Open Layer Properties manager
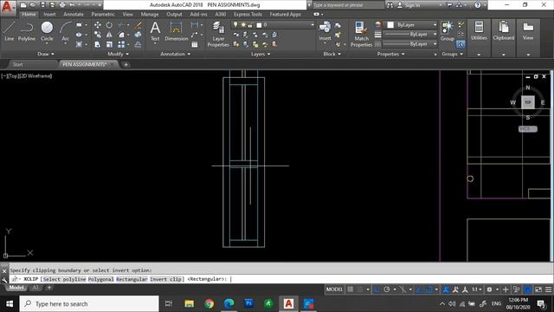Image resolution: width=554 pixels, height=312 pixels. coord(218,34)
